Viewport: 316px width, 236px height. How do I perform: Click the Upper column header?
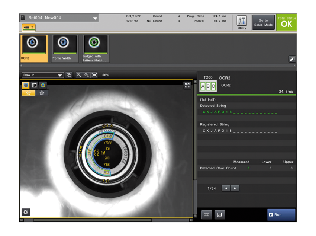288,162
